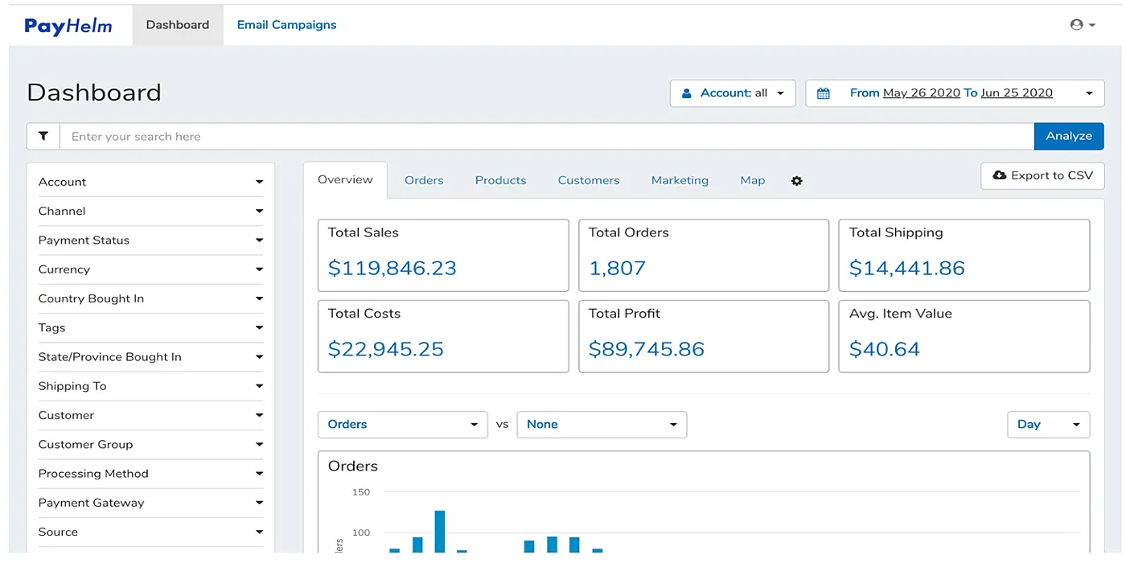The image size is (1126, 563).
Task: Switch to the Products tab
Action: point(500,180)
